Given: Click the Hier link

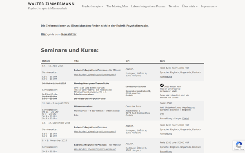Looking at the screenshot, I should pos(44,34).
